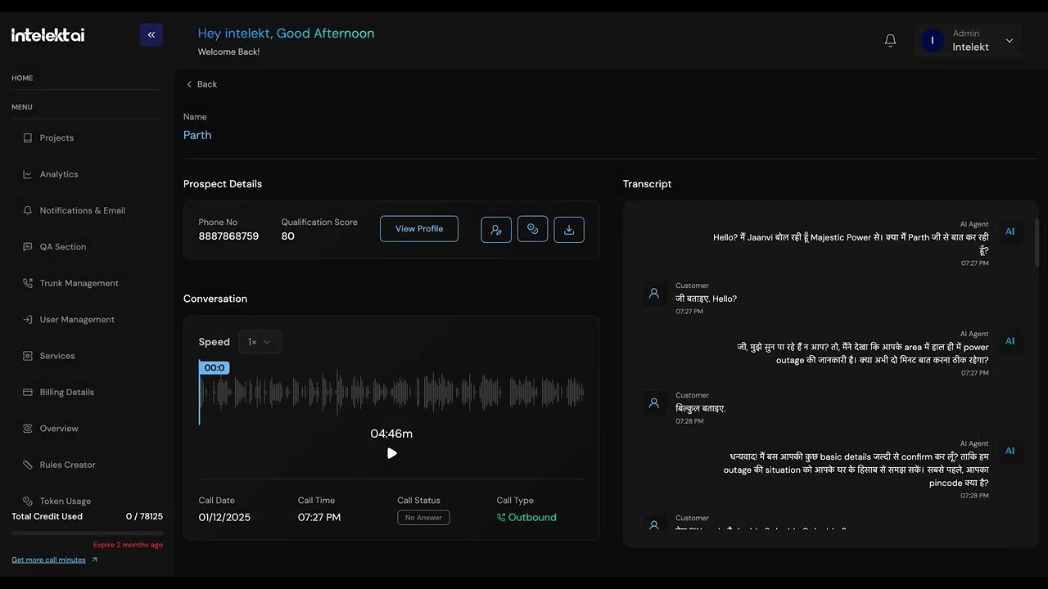Image resolution: width=1048 pixels, height=589 pixels.
Task: Click the qualification score value 80
Action: 287,236
